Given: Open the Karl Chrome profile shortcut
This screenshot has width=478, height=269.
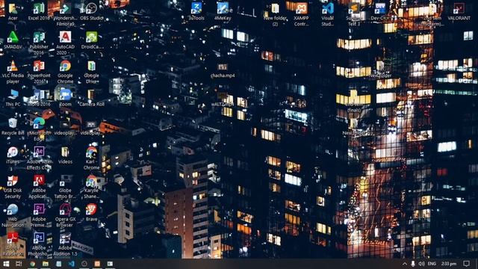Looking at the screenshot, I should (x=91, y=158).
